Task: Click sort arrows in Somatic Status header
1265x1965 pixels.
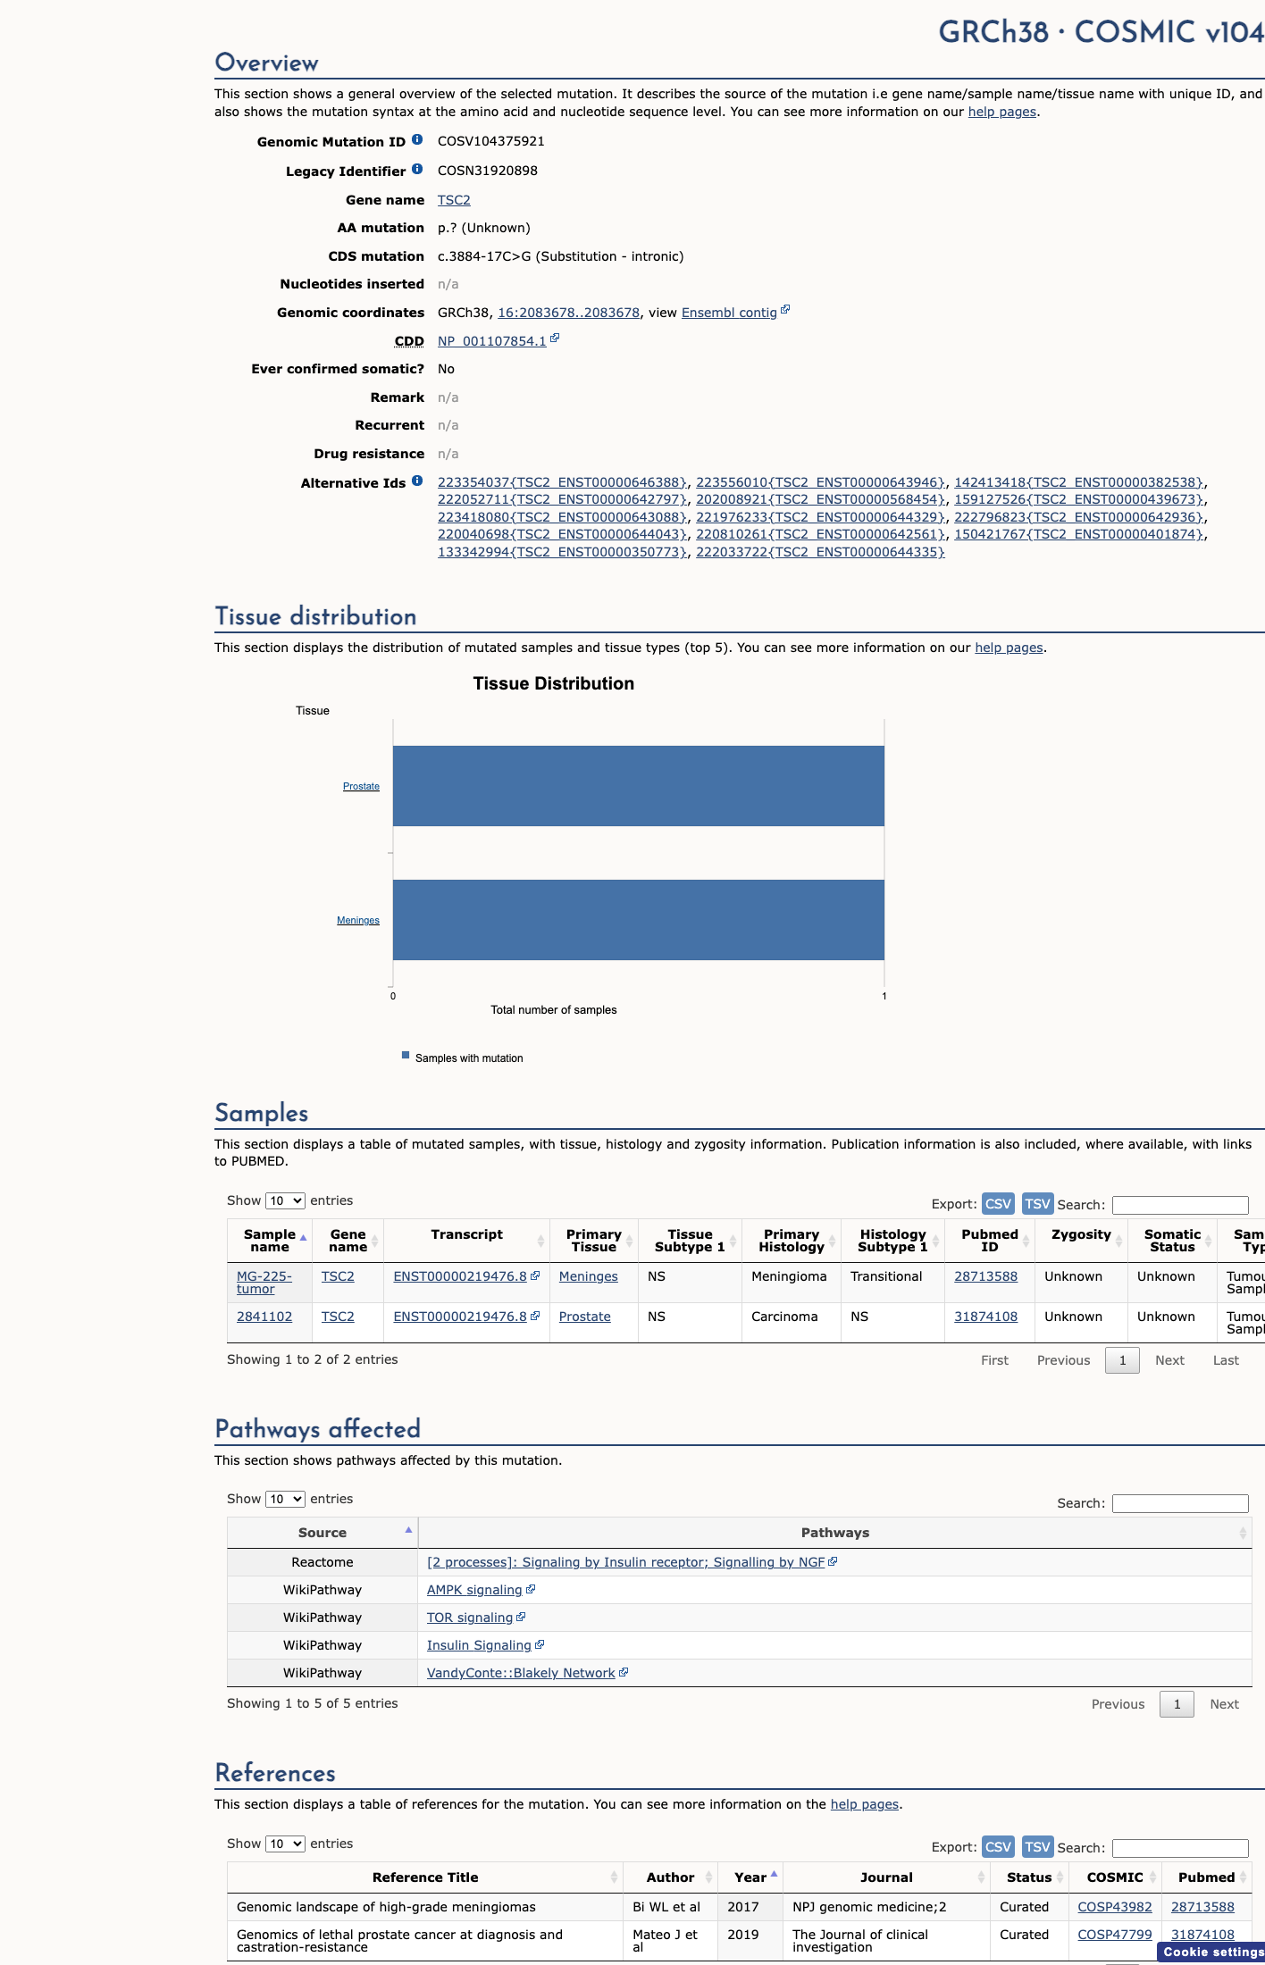Action: [x=1209, y=1241]
